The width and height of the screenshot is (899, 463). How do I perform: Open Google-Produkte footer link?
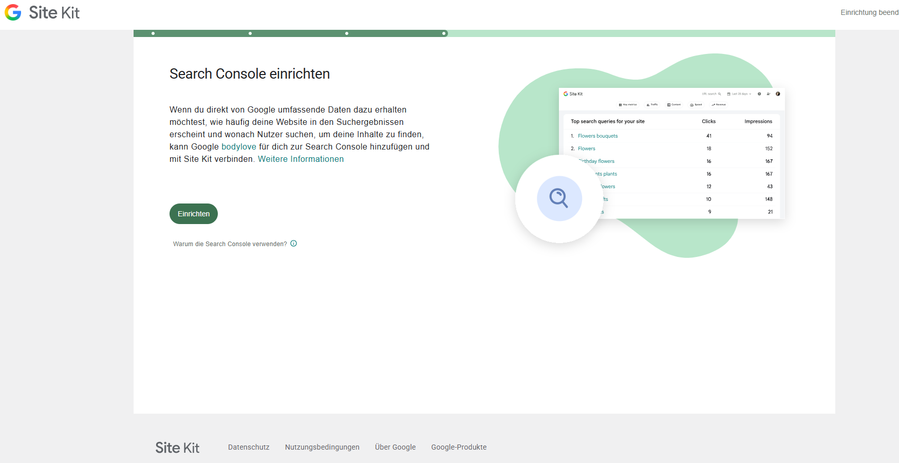coord(459,447)
